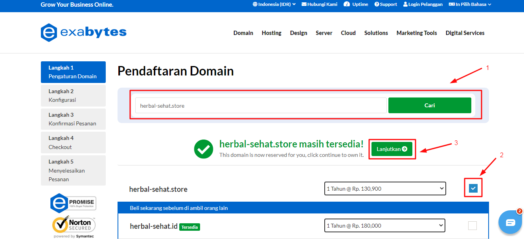Click the green checkmark availability icon

203,149
